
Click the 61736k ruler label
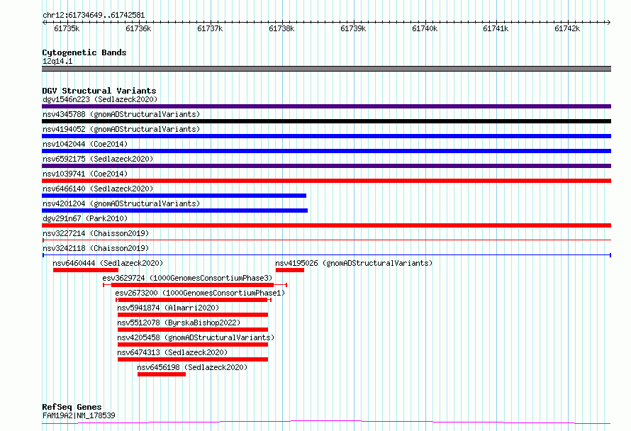coord(138,28)
